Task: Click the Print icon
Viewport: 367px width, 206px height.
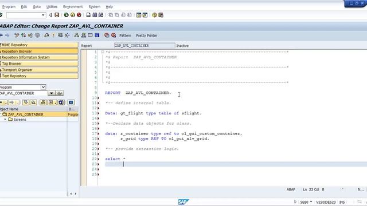Action: (88, 15)
